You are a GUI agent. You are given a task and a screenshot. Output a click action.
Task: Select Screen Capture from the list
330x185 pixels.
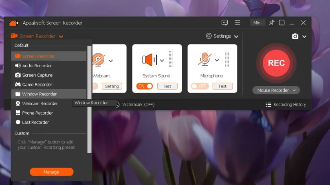pos(49,75)
